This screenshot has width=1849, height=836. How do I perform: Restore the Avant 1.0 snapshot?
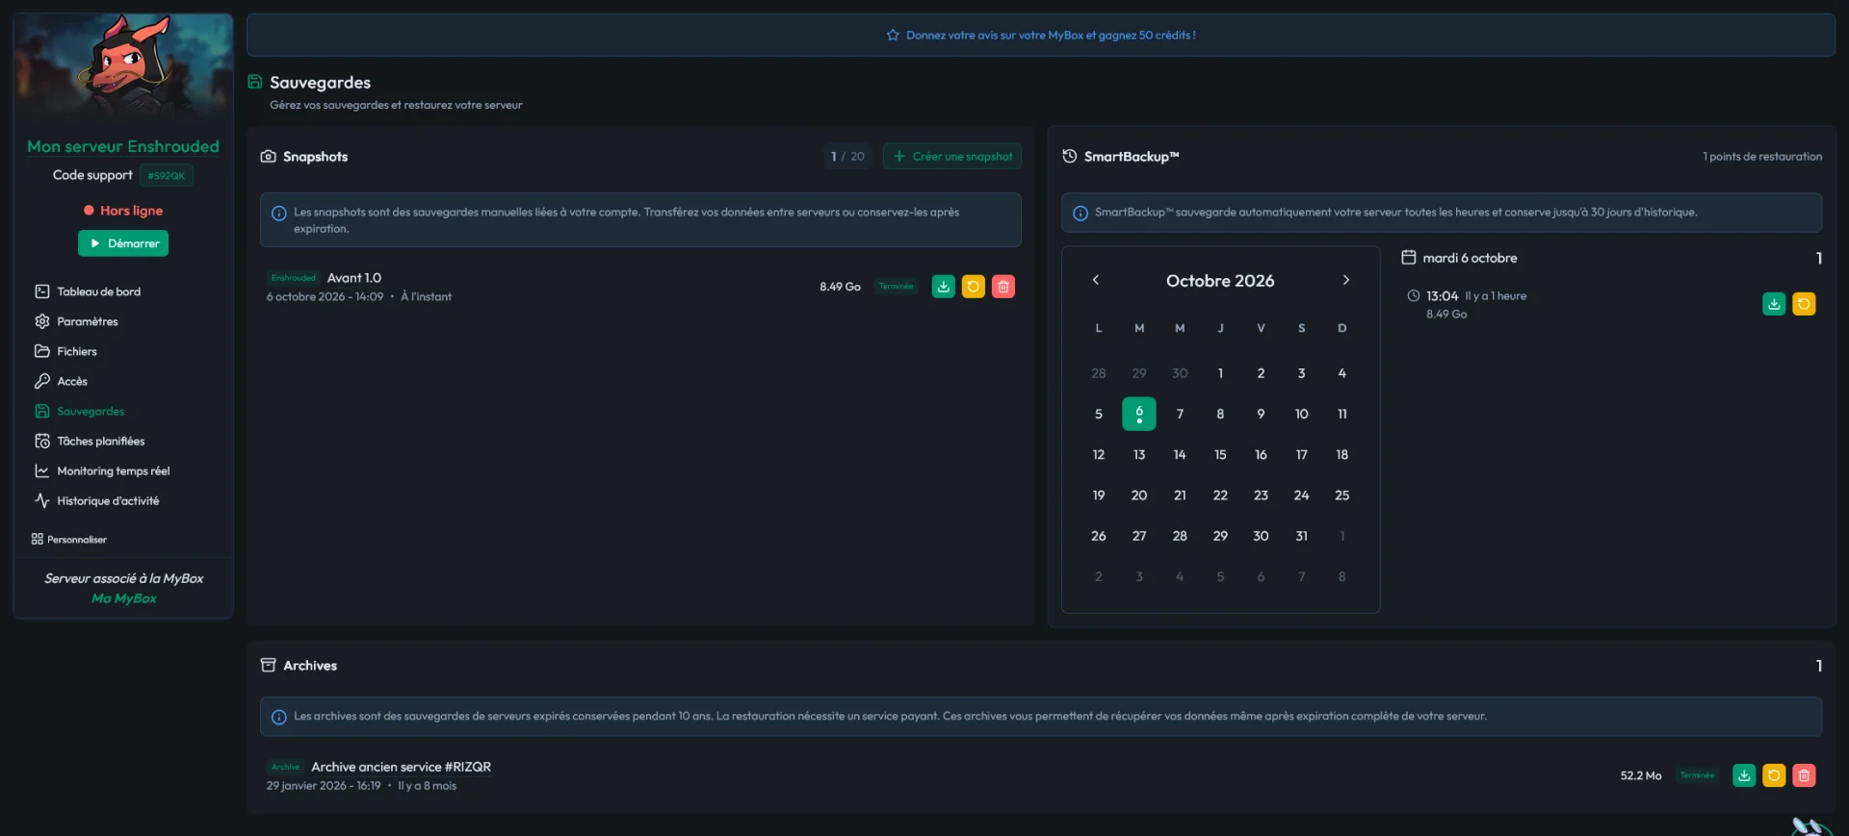(x=974, y=287)
